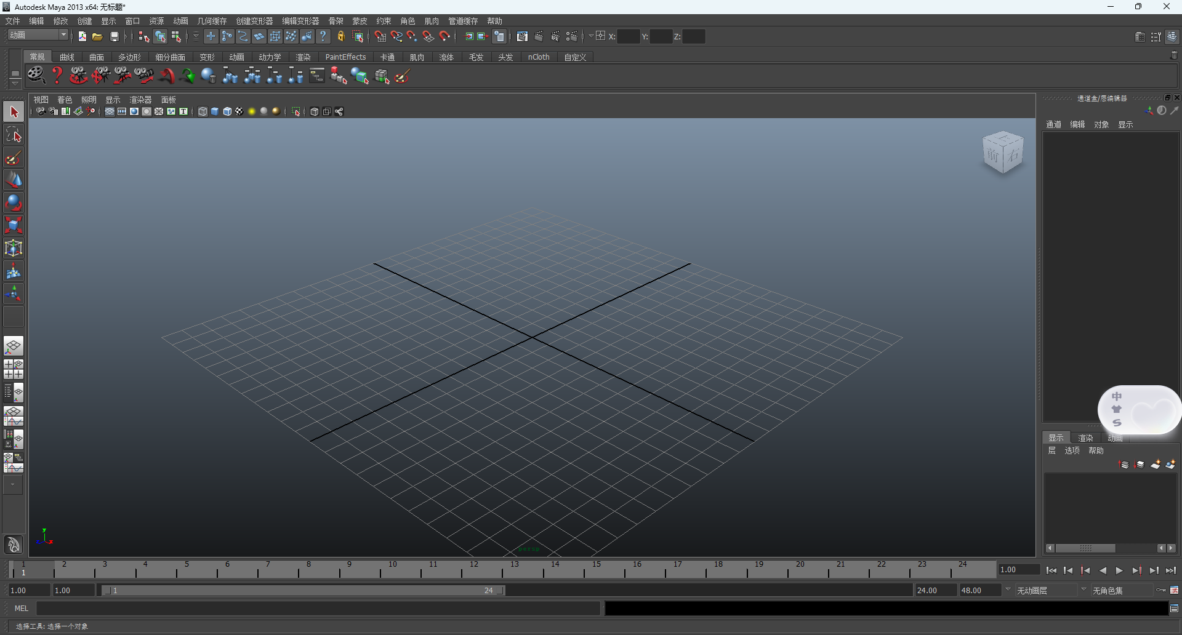The height and width of the screenshot is (635, 1182).
Task: Activate the Rotate tool
Action: coord(14,202)
